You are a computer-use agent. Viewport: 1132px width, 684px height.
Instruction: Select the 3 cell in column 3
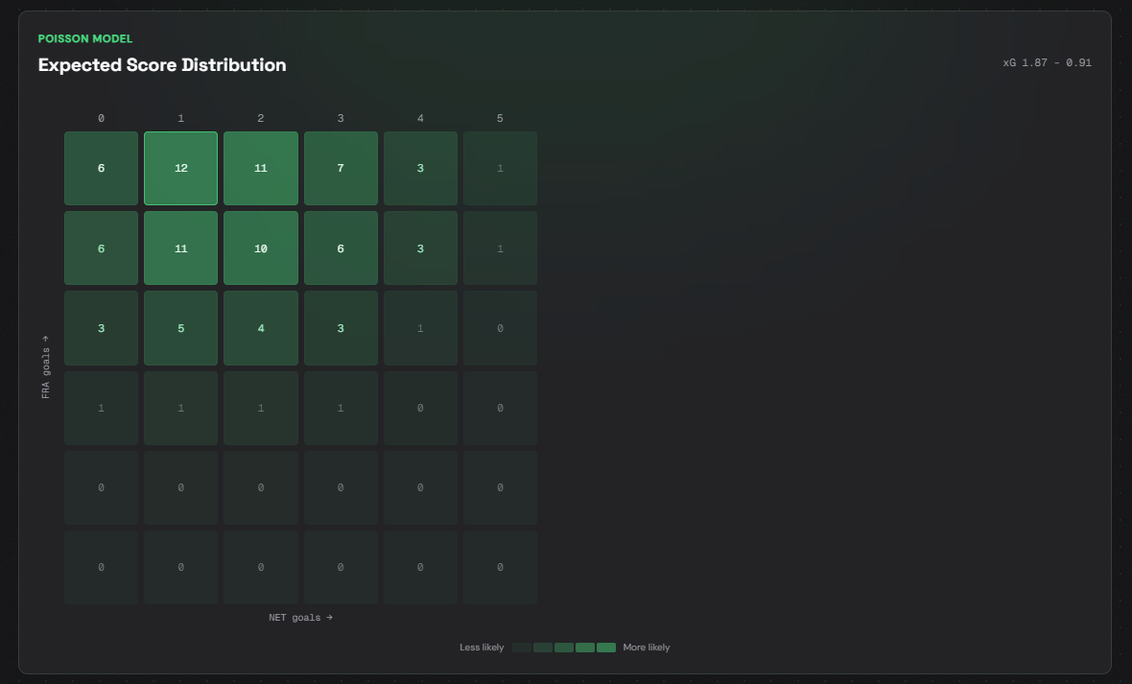pos(341,328)
